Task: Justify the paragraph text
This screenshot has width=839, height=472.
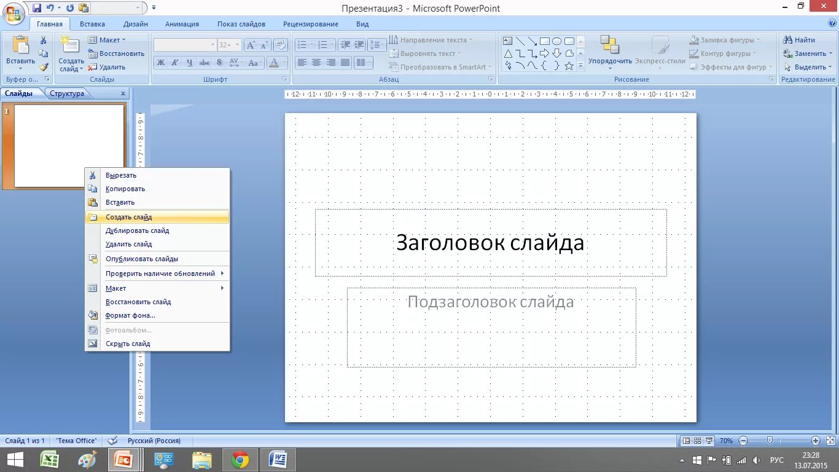Action: (345, 63)
